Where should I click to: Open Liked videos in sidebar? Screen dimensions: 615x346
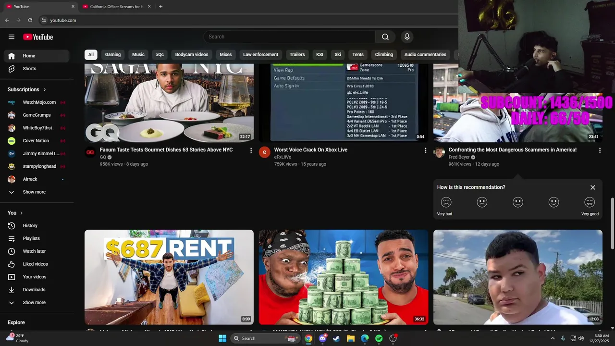(x=37, y=264)
